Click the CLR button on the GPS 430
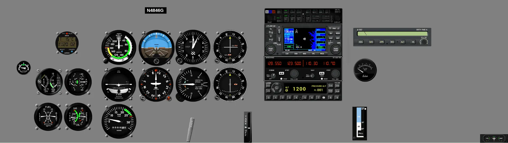The image size is (508, 143). 331,38
